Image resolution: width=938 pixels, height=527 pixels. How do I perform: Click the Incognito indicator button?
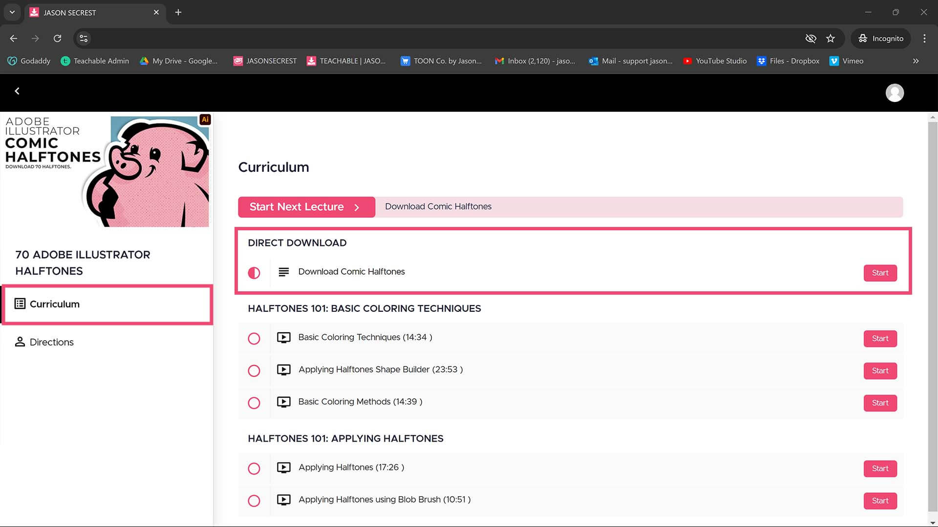pos(881,39)
